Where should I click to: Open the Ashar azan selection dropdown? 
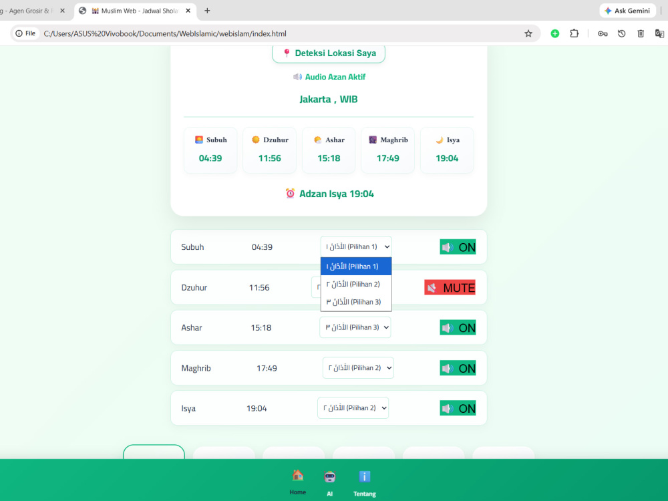[355, 327]
